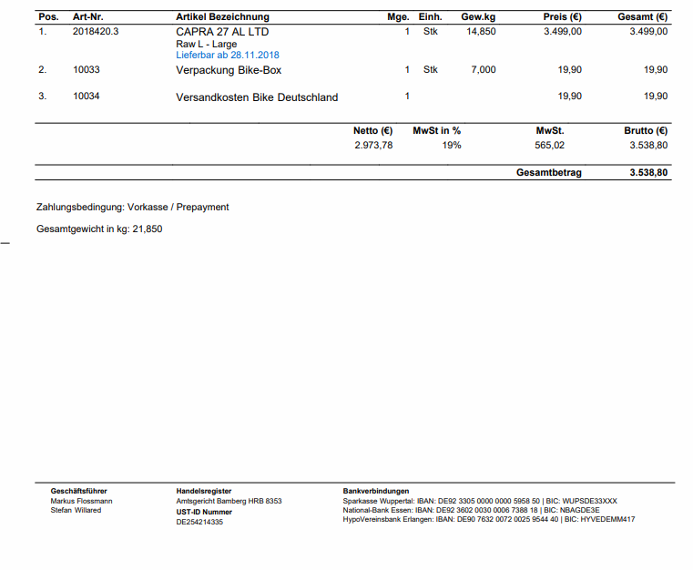The height and width of the screenshot is (570, 693).
Task: Select the Sparkasse Wuppertal IBAN line
Action: point(480,501)
